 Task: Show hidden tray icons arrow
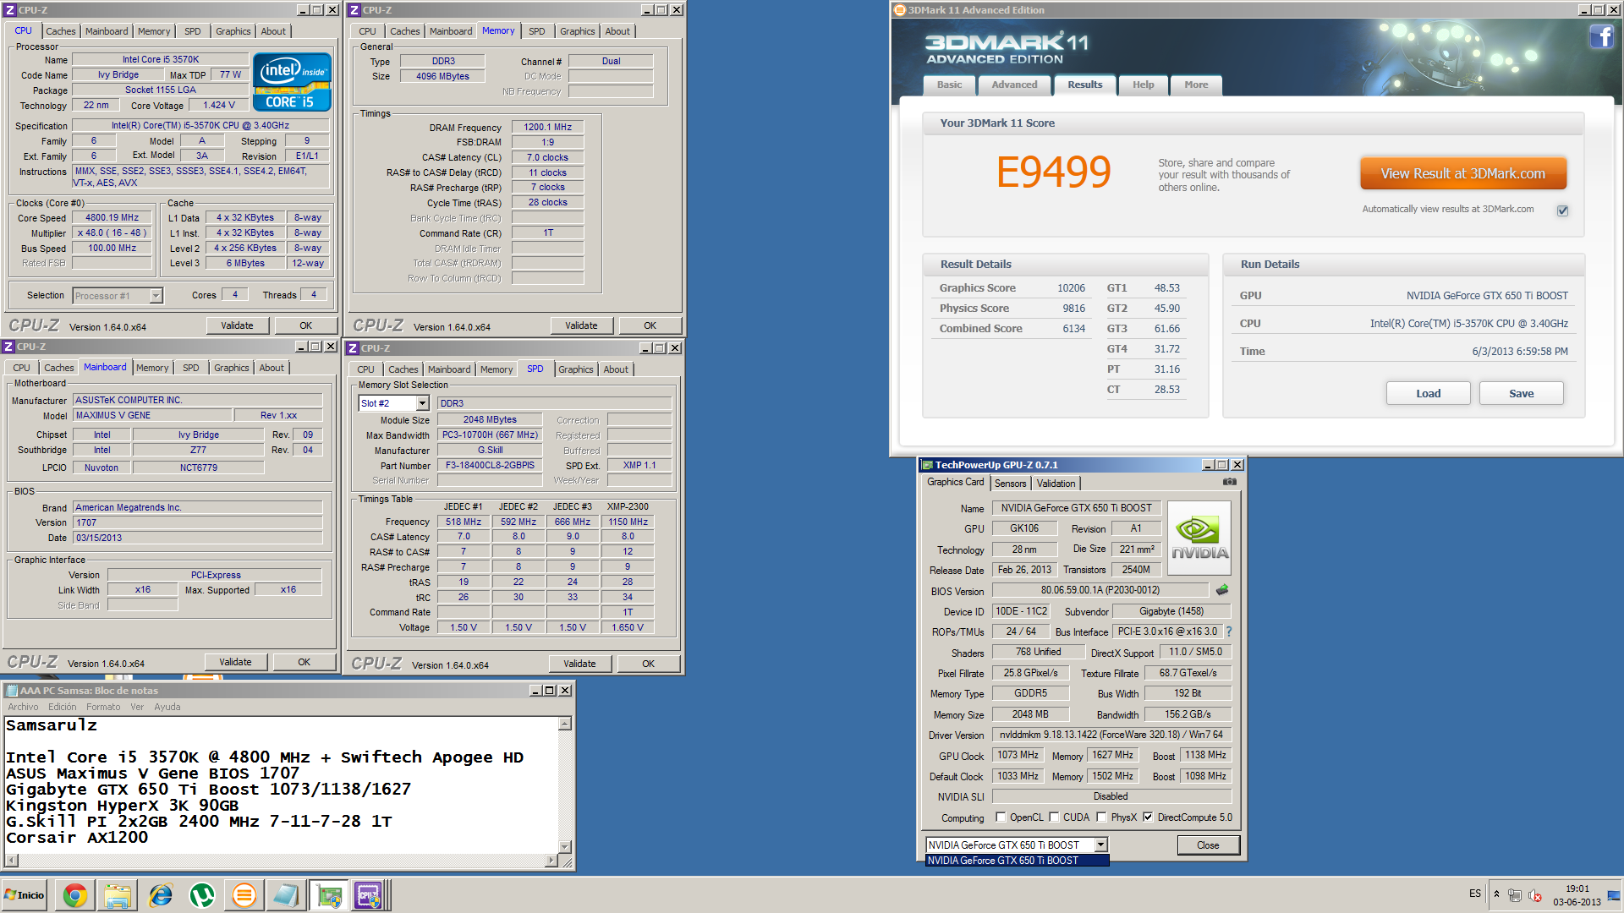(x=1496, y=894)
